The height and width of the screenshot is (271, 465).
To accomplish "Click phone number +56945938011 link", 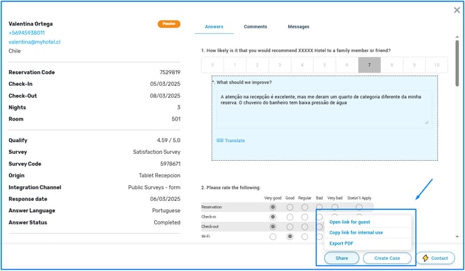I will click(26, 33).
